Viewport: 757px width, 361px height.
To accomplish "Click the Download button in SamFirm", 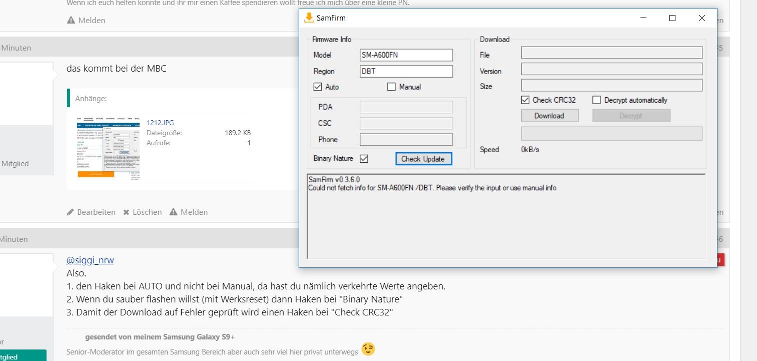I will coord(549,116).
